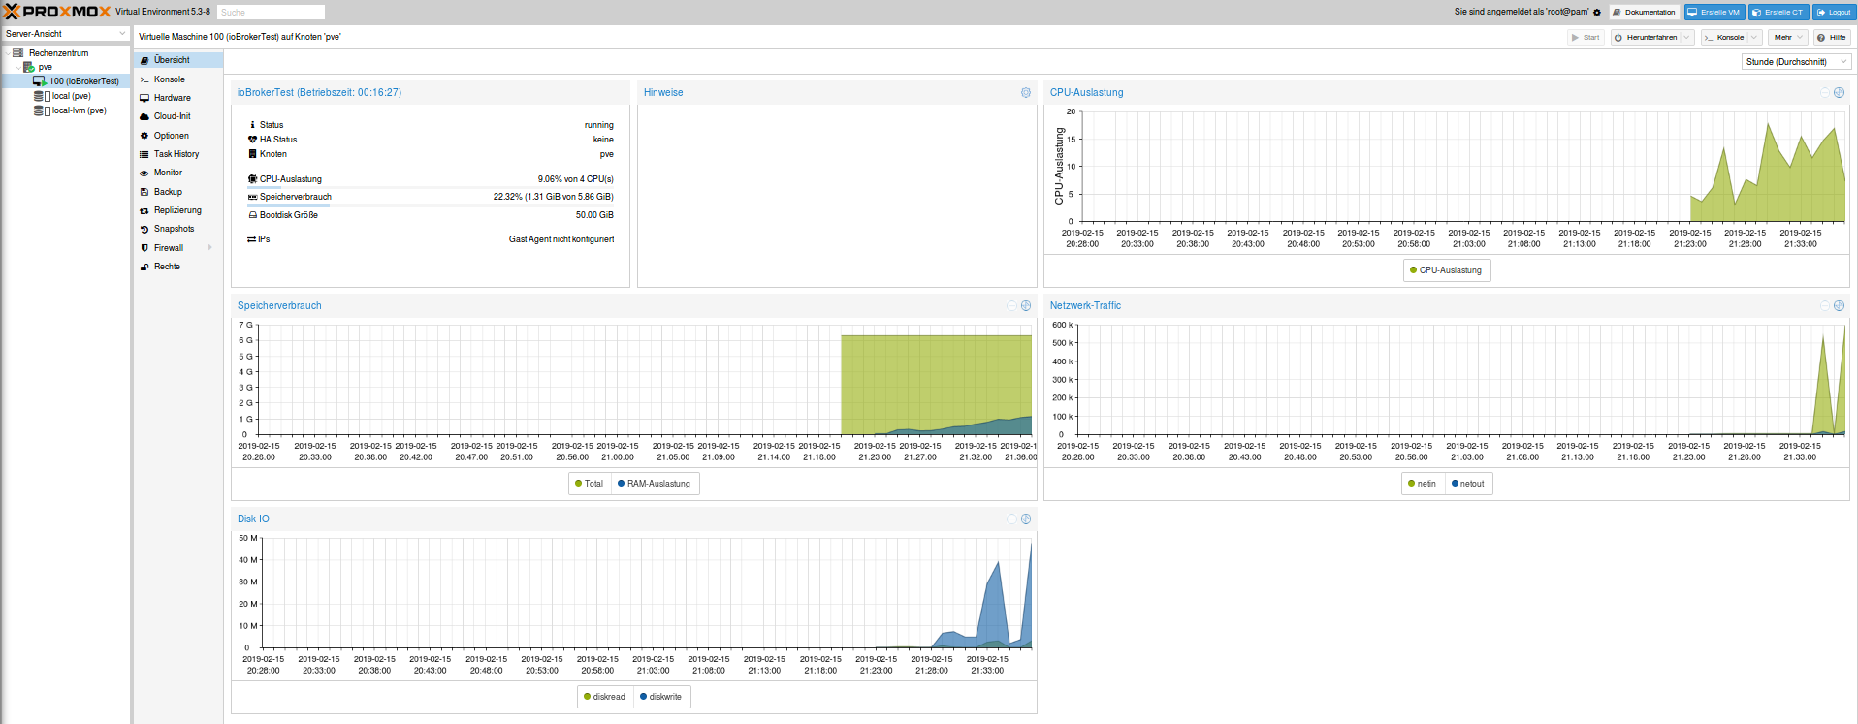The height and width of the screenshot is (724, 1858).
Task: Click 'Gast Agent nicht konfiguriert' text
Action: [561, 239]
